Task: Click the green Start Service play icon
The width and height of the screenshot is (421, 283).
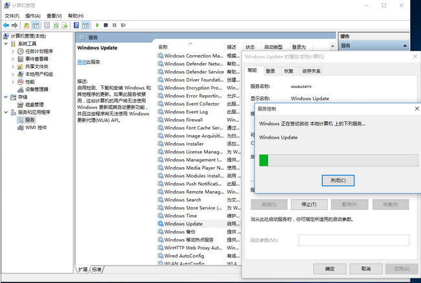Action: click(x=97, y=25)
